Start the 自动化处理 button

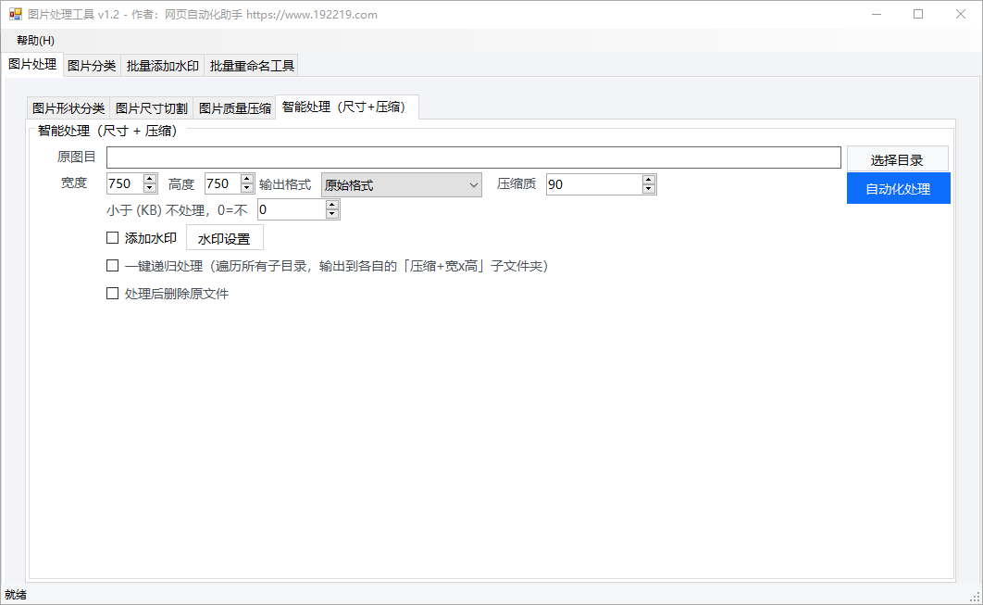click(x=898, y=189)
